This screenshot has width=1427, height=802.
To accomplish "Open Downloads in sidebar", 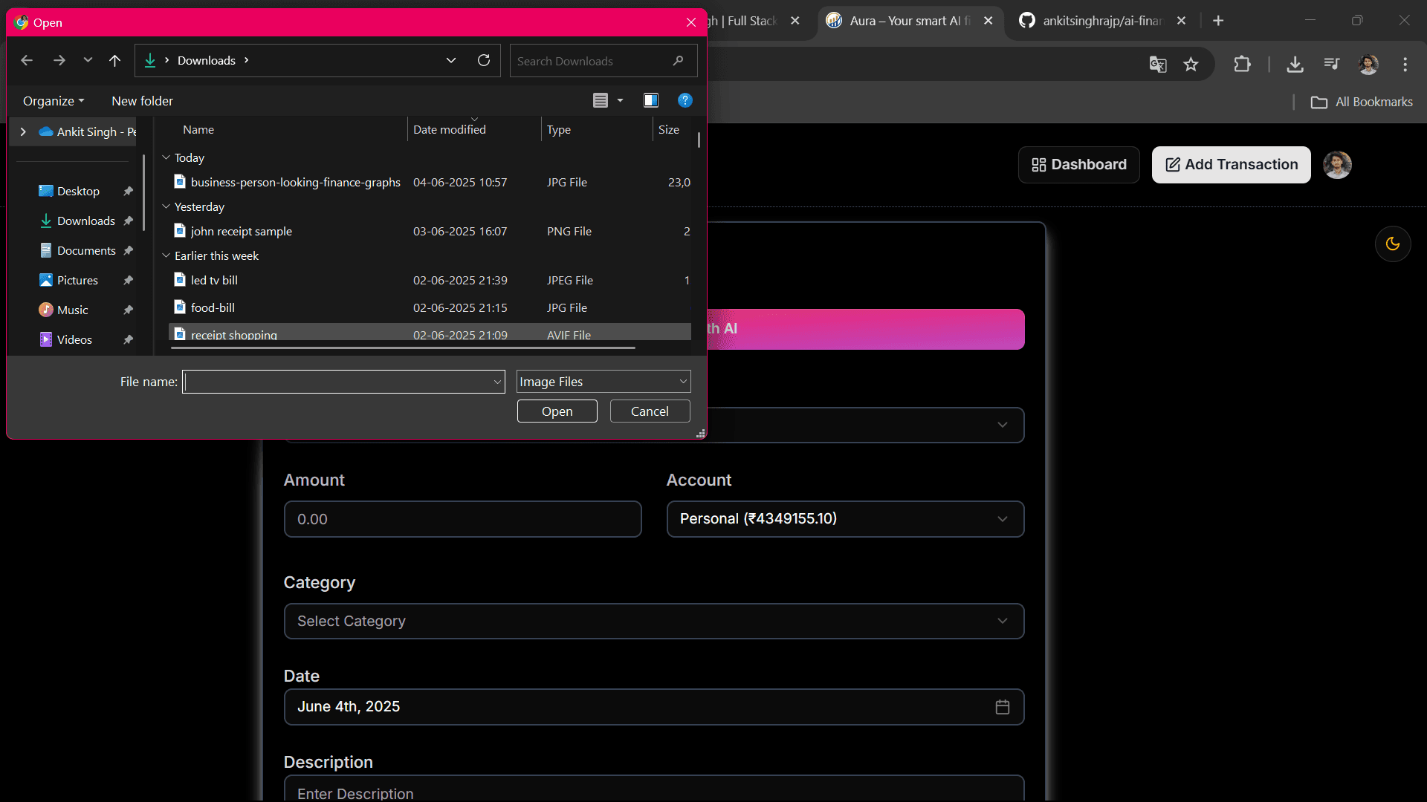I will (85, 221).
